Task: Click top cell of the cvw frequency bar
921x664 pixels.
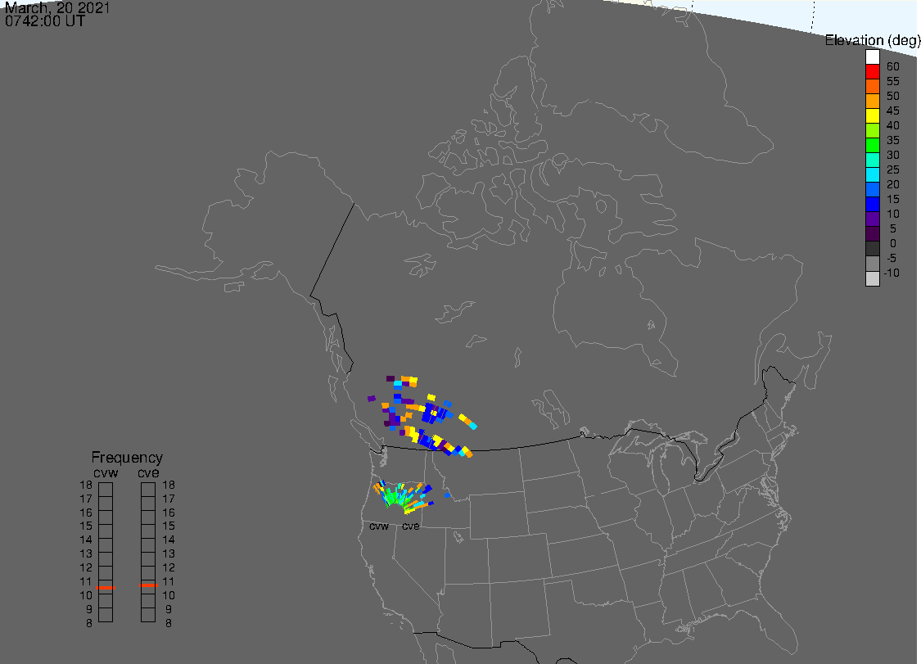Action: [106, 490]
